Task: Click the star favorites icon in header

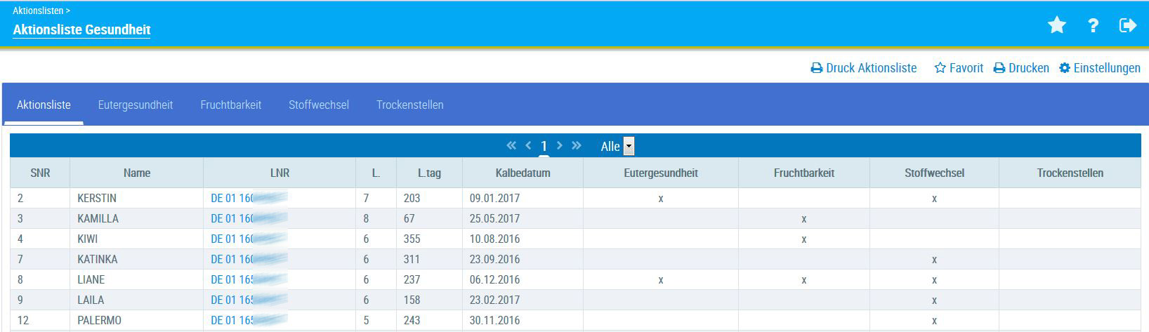Action: click(1056, 26)
